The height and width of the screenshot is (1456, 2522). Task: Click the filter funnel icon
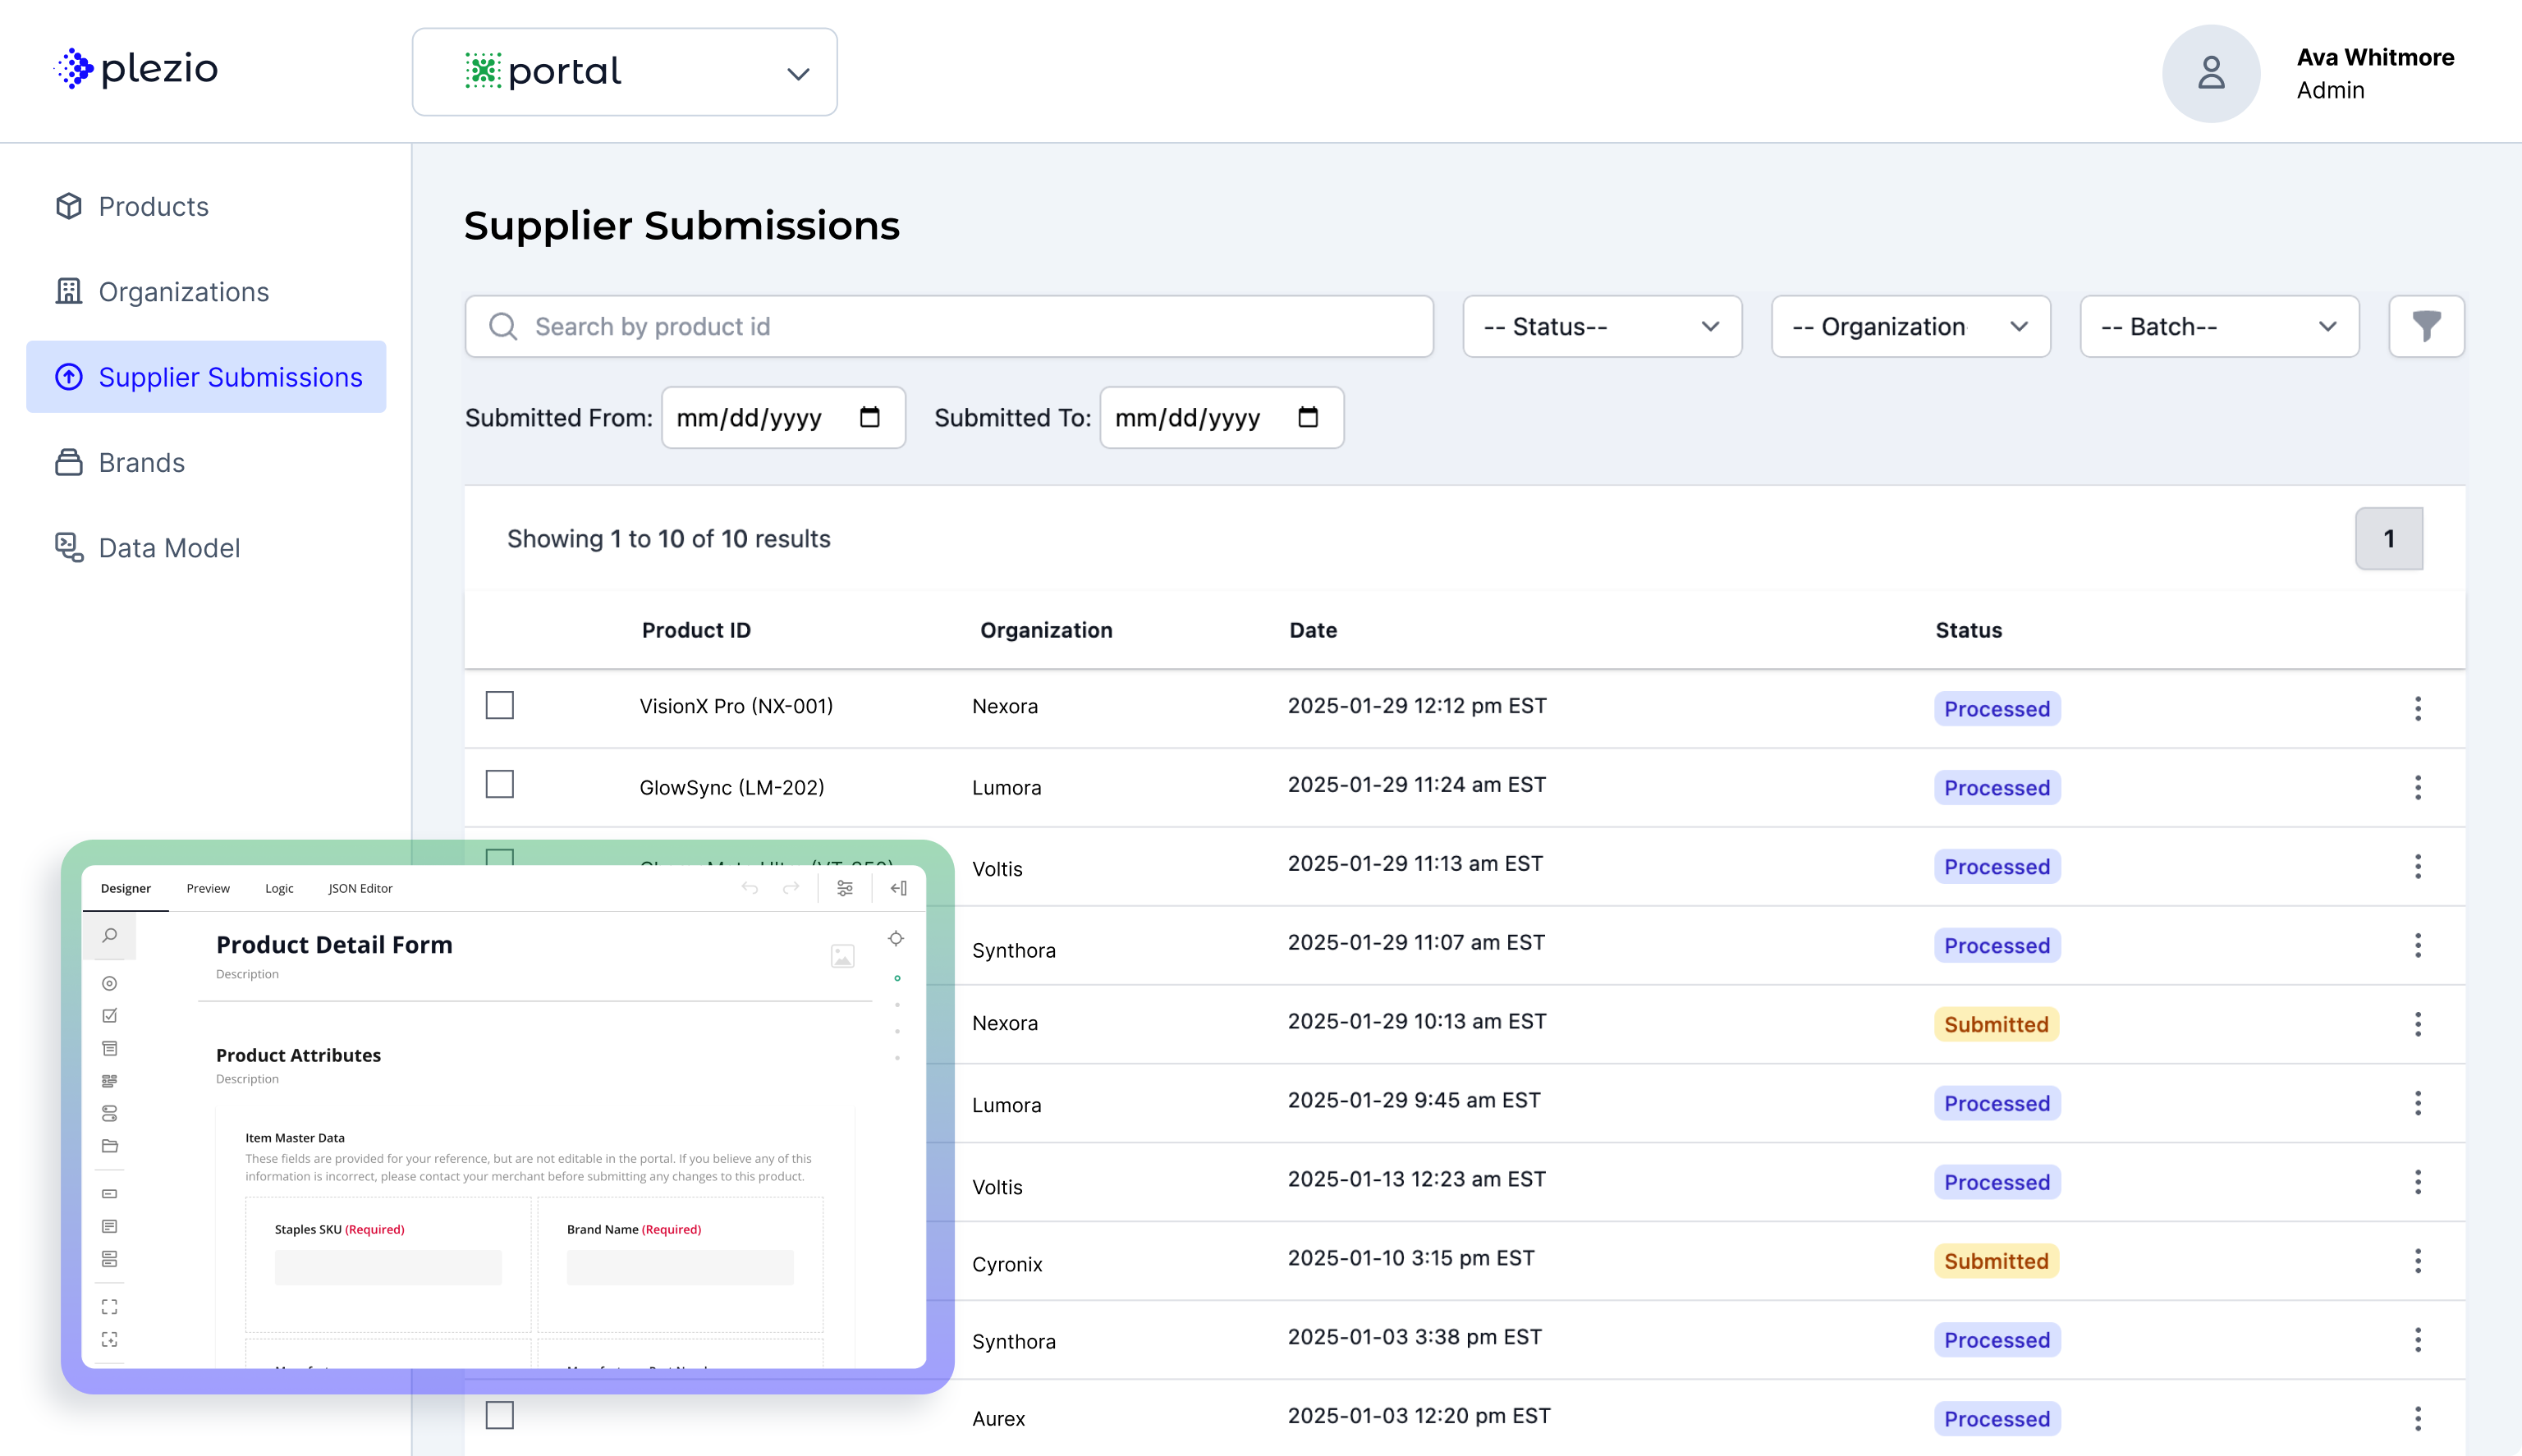point(2426,326)
